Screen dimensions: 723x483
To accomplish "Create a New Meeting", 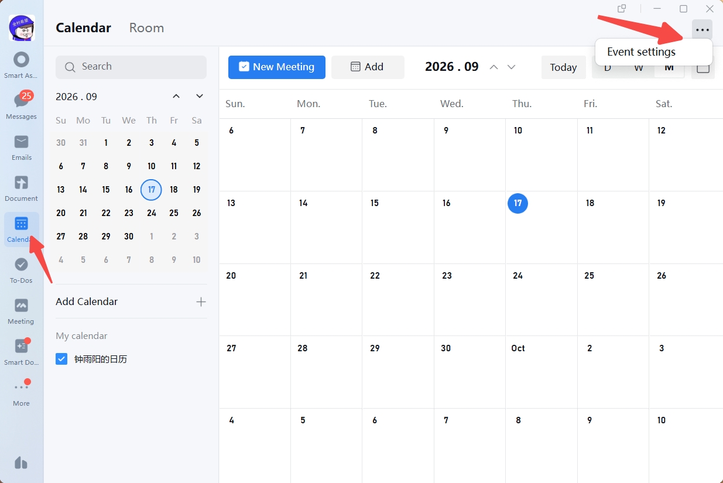I will tap(277, 67).
